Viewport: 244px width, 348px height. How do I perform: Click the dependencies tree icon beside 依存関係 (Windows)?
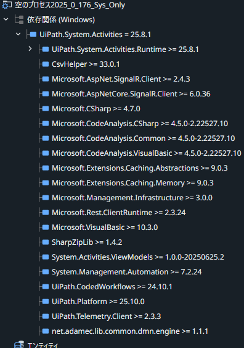[19, 20]
